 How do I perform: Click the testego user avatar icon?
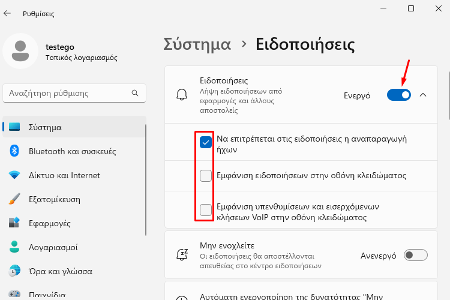click(20, 51)
